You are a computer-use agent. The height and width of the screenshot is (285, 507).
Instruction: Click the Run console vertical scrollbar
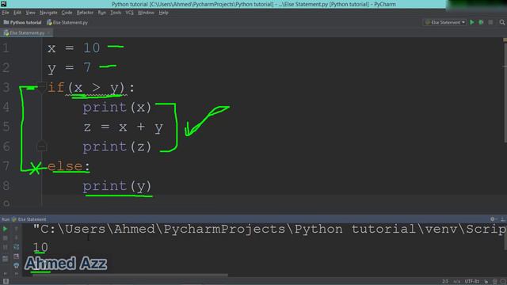pyautogui.click(x=505, y=236)
